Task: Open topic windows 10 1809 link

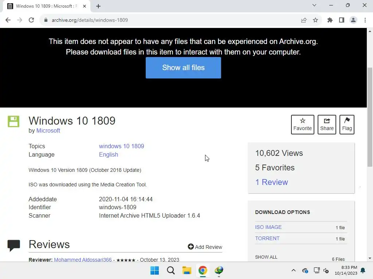Action: click(122, 146)
